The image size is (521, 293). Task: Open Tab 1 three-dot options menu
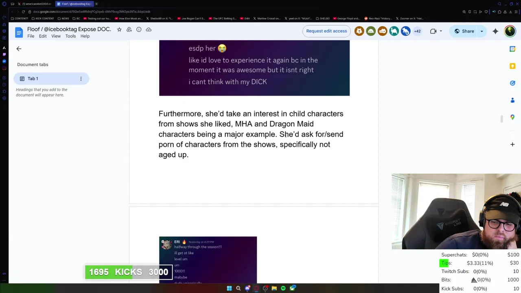pos(81,79)
